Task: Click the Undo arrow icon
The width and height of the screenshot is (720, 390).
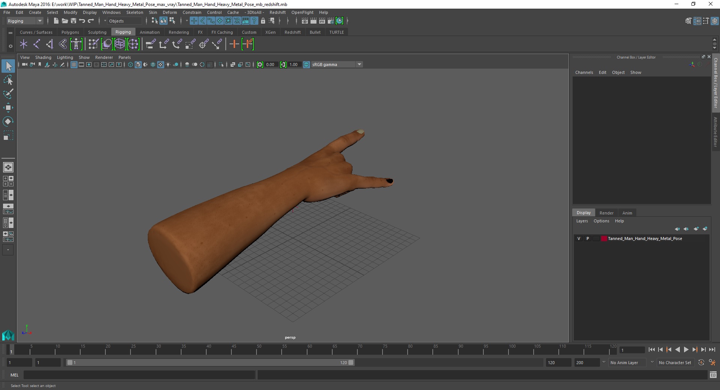Action: [x=82, y=21]
